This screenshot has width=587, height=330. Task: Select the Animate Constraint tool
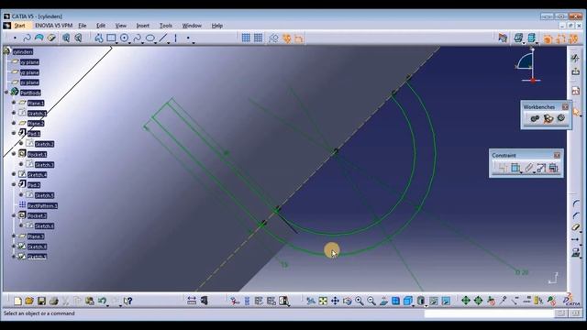541,168
